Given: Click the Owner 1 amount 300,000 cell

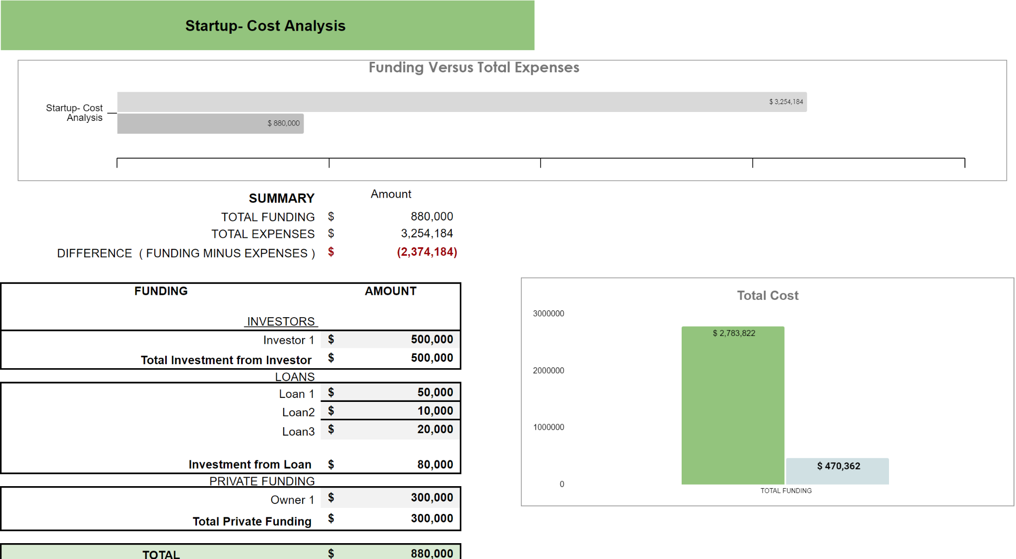Looking at the screenshot, I should pos(390,498).
